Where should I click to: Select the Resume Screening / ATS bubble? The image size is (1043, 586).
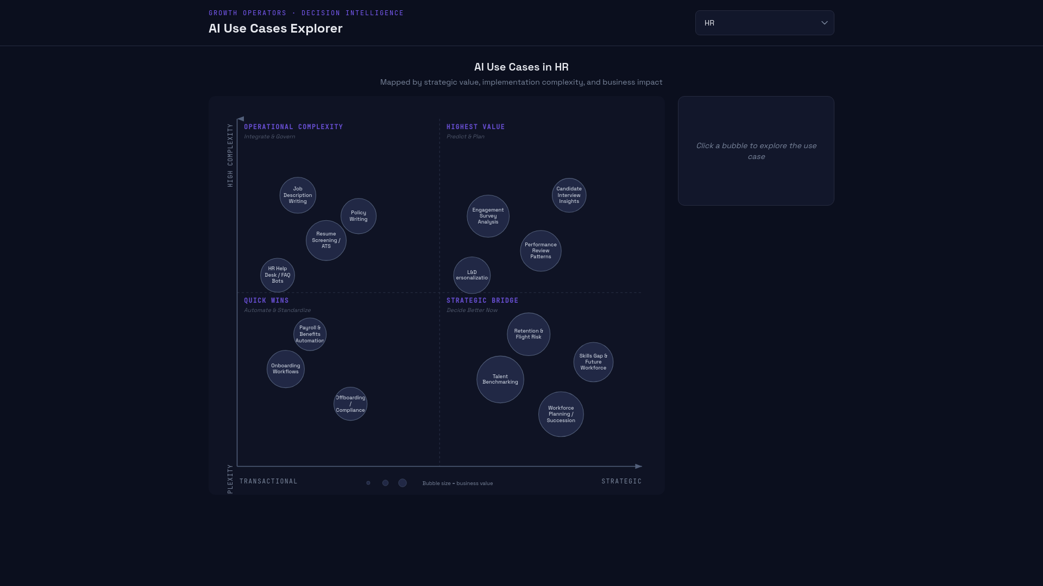(x=326, y=240)
